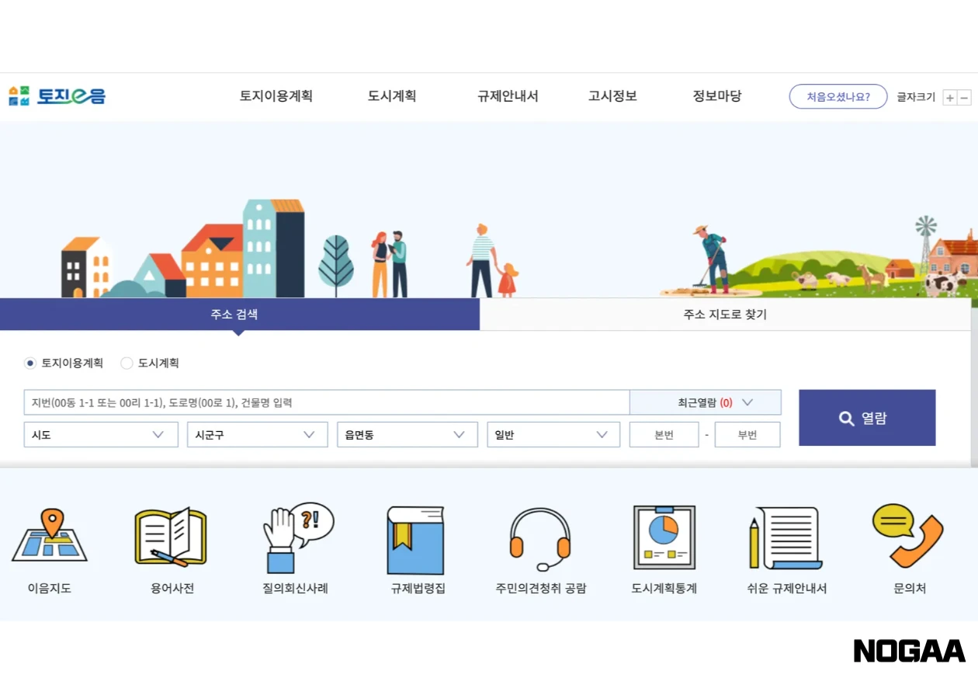This screenshot has height=692, width=978.
Task: Click the 열람 search button
Action: 867,417
